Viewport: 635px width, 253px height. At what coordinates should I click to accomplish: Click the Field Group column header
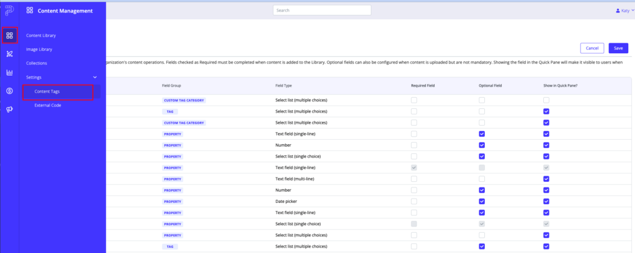pos(171,86)
